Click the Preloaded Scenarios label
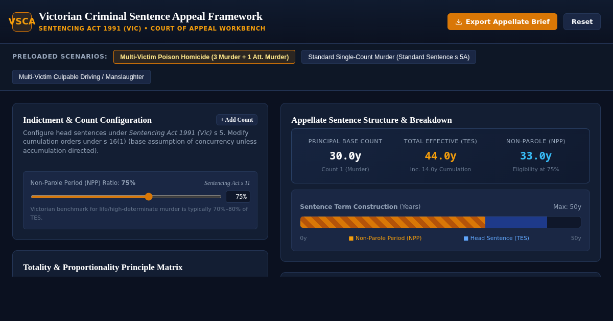 pyautogui.click(x=60, y=57)
